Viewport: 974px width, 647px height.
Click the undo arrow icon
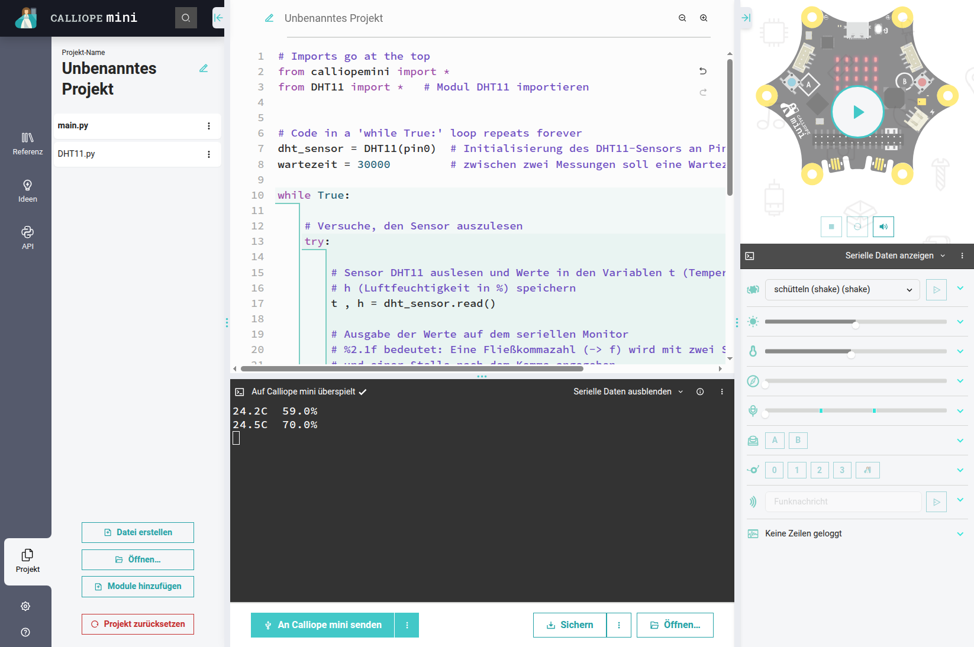(x=703, y=71)
